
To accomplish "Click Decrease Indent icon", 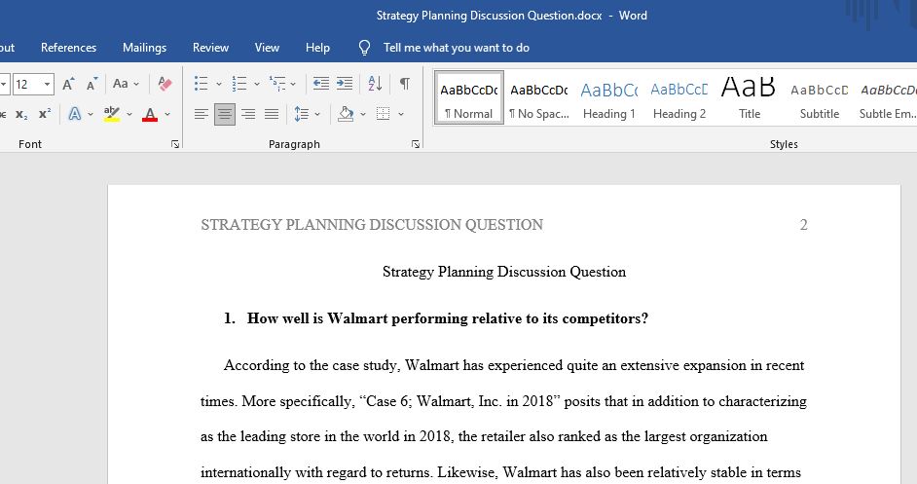I will point(321,84).
